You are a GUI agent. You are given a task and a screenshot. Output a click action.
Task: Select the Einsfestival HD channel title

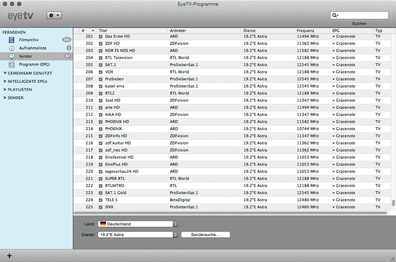tap(119, 157)
